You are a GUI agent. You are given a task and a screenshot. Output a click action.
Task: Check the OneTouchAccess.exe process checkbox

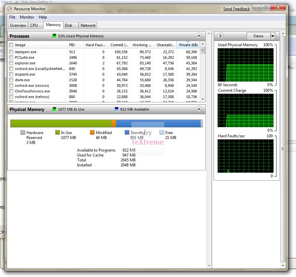coord(11,91)
